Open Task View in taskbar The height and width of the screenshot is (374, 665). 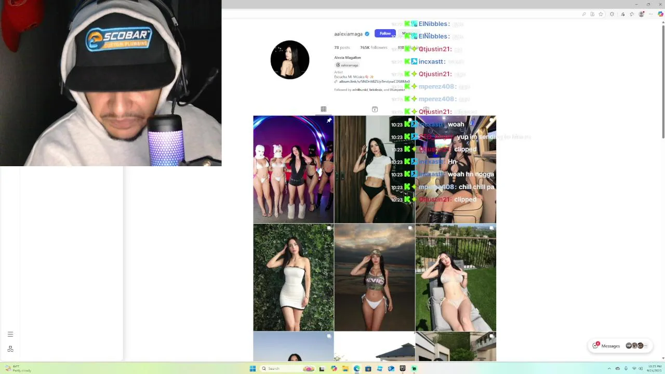click(x=322, y=368)
